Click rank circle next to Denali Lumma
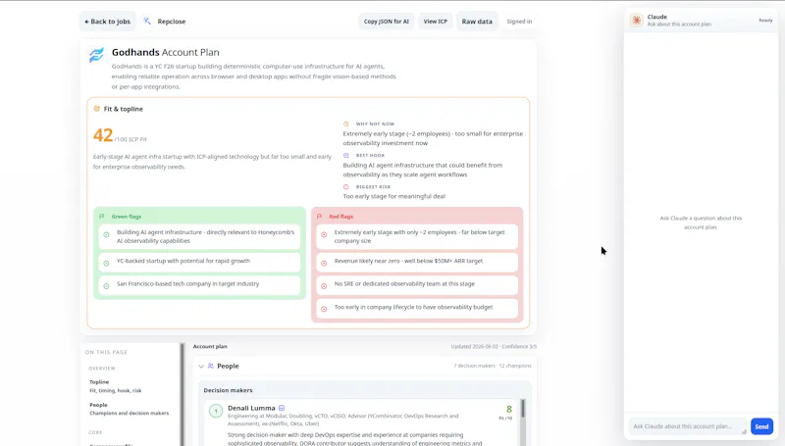 (x=216, y=411)
